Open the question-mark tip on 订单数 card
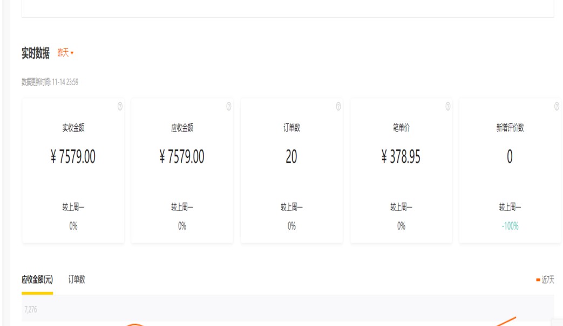The height and width of the screenshot is (326, 563). tap(338, 107)
